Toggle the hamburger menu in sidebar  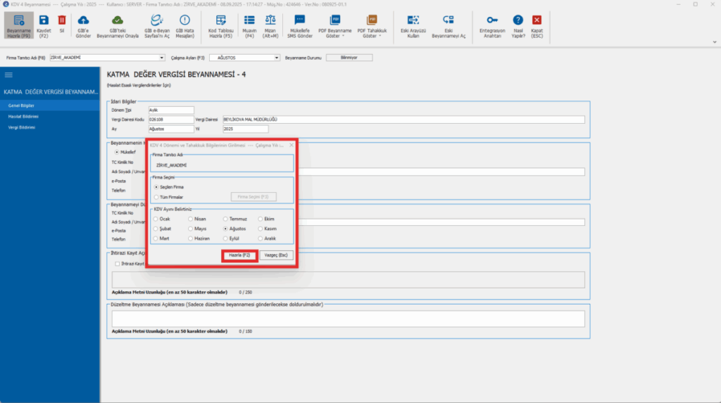coord(8,75)
